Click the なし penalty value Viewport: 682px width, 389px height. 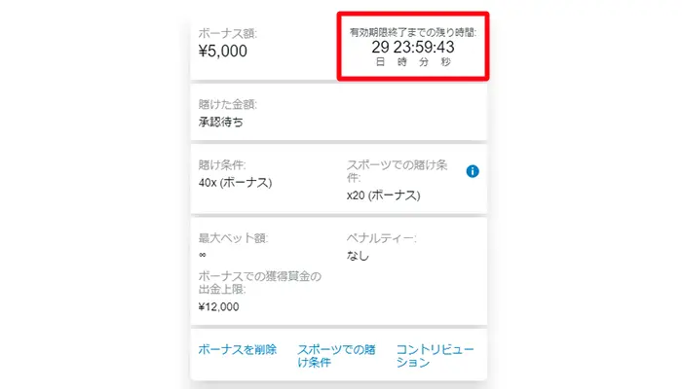point(358,256)
